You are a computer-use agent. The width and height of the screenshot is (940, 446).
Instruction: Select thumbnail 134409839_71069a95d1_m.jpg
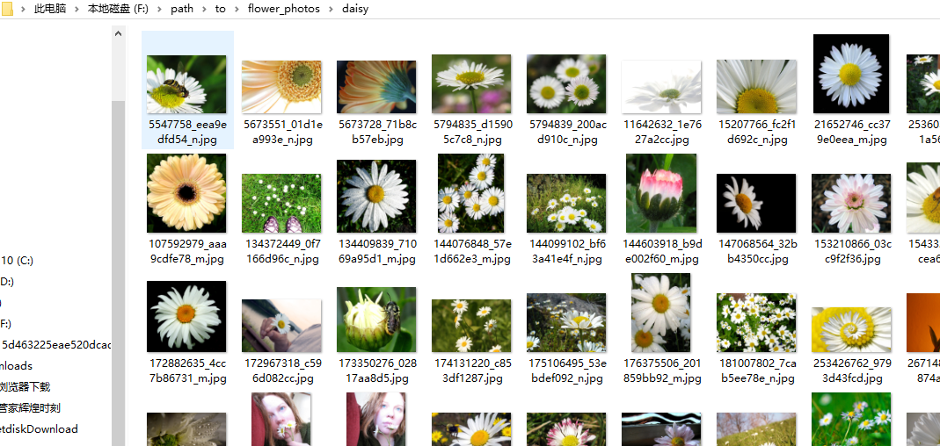point(376,197)
